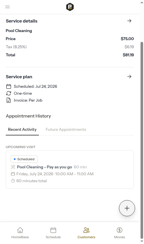Click calendar icon beside Friday, July 24
Viewport: 144px width, 244px height.
point(13,174)
